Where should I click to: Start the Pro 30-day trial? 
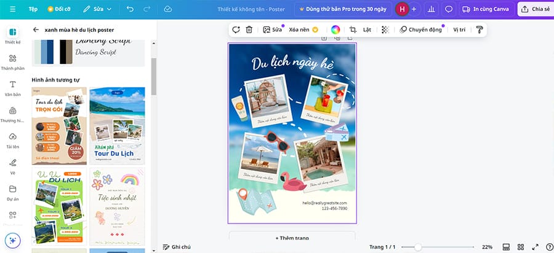pos(342,9)
